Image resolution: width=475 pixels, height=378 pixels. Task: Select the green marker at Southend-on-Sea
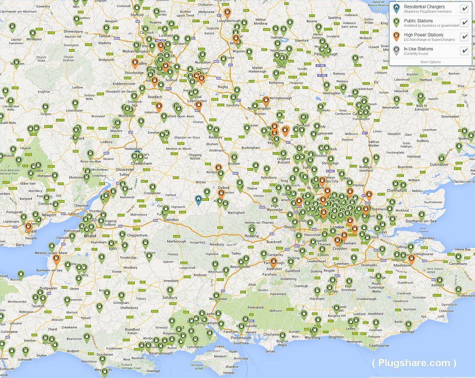(421, 216)
